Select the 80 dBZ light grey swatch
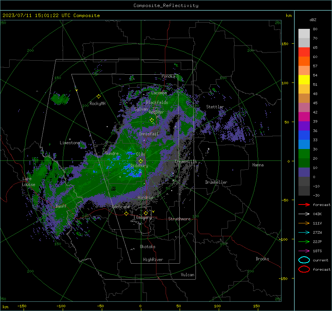 [x=304, y=33]
